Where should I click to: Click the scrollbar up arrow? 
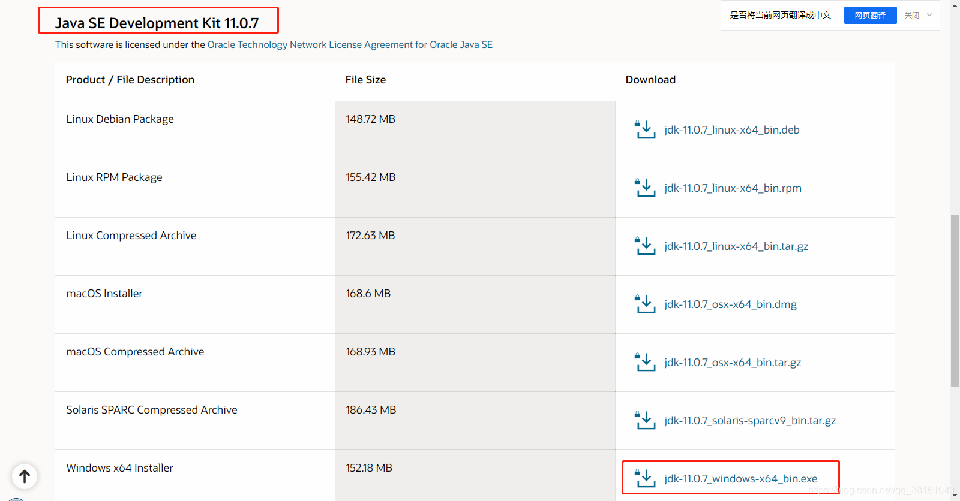click(955, 5)
